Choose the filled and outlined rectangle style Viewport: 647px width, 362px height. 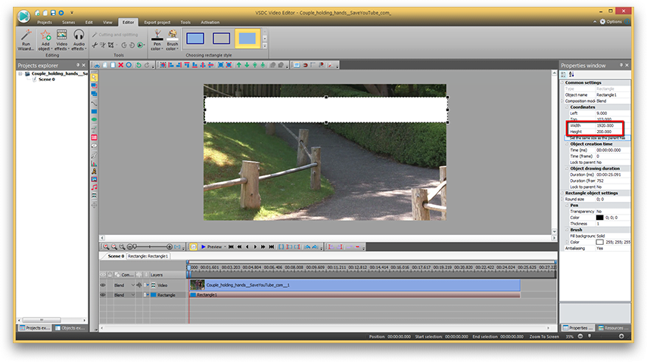tap(195, 39)
